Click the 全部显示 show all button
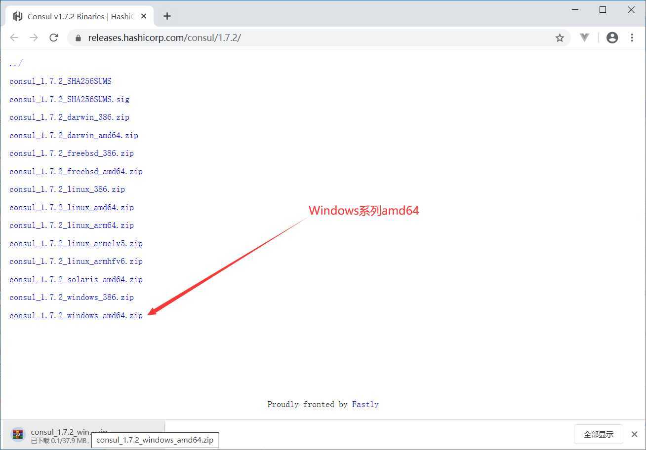 point(599,434)
